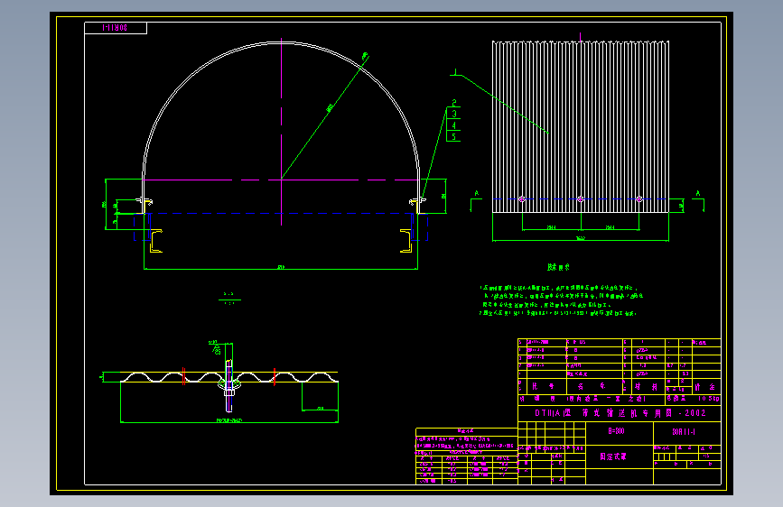Screen dimensions: 783x507
Task: Select part balloon number 1 near side view
Action: tap(455, 72)
